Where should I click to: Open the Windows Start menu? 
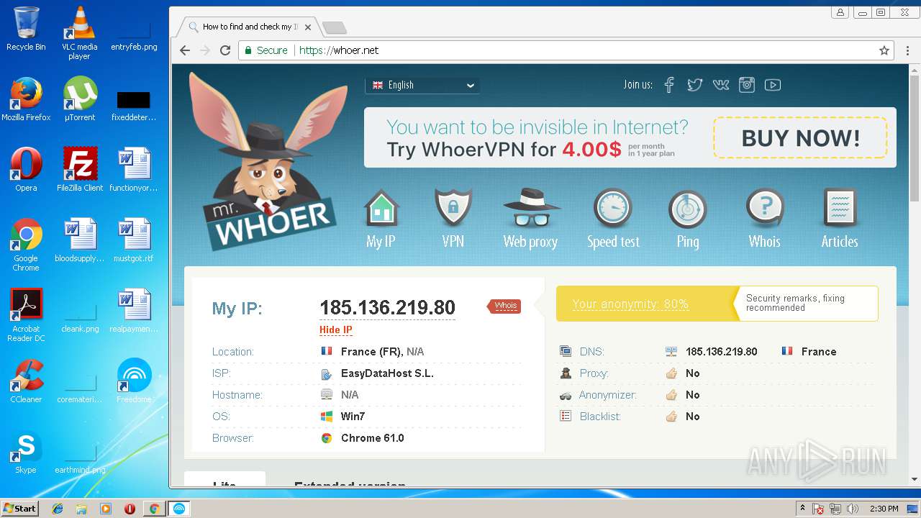point(19,508)
